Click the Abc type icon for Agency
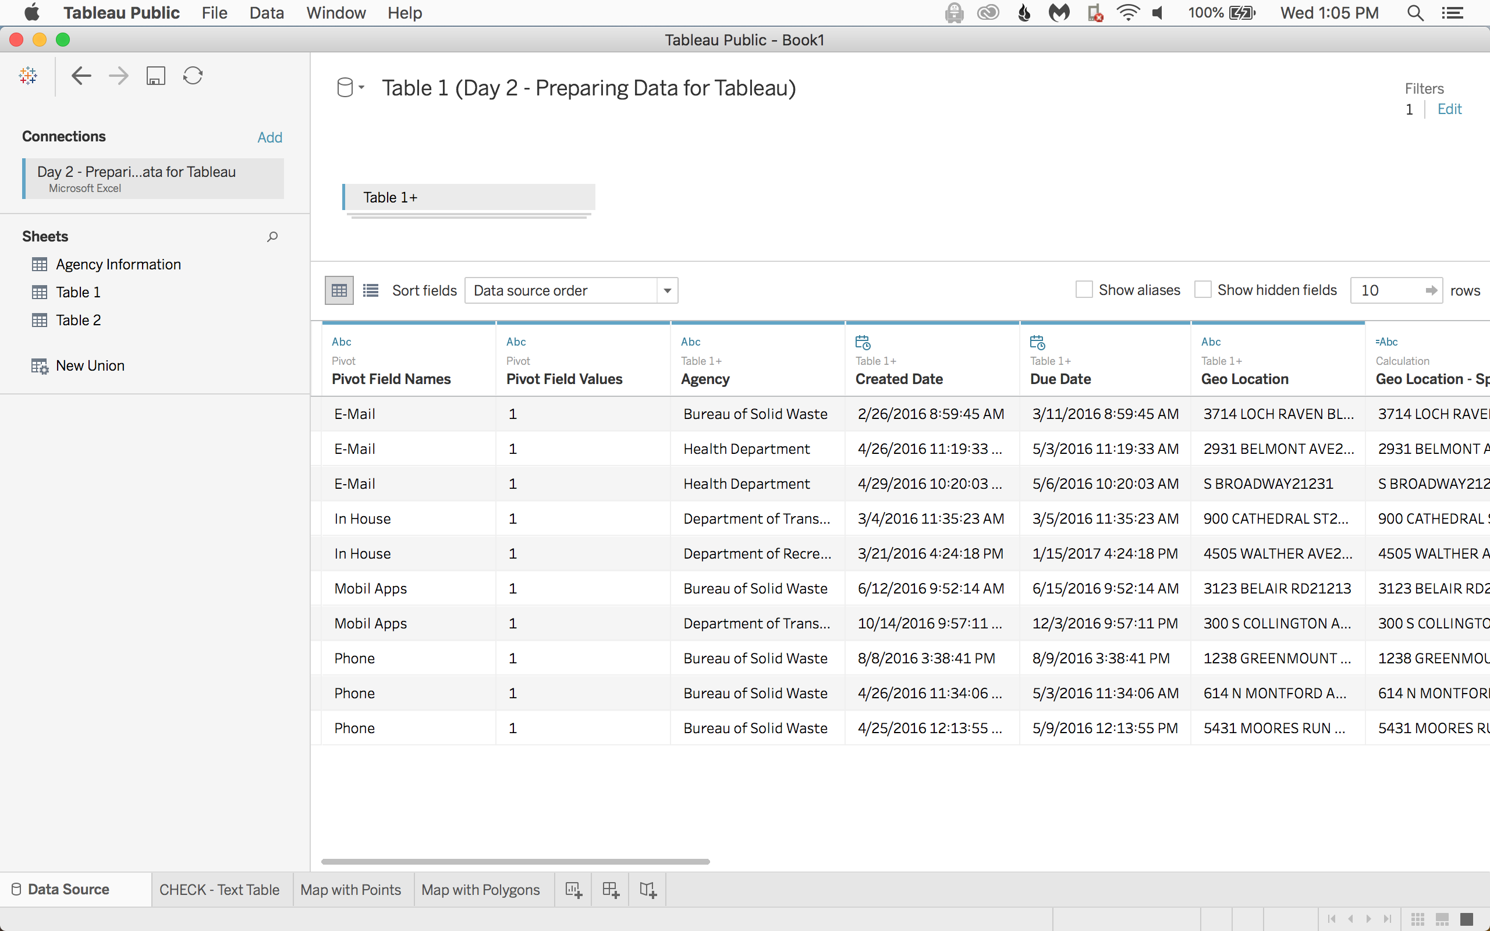The image size is (1490, 931). tap(691, 342)
